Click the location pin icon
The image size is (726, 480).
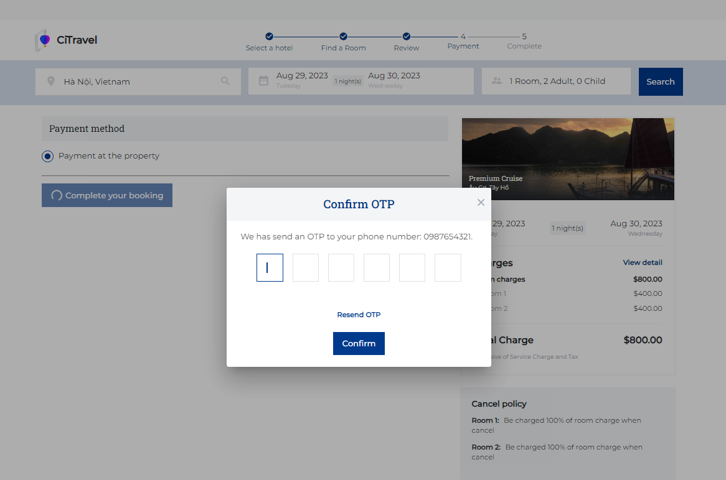pyautogui.click(x=51, y=81)
